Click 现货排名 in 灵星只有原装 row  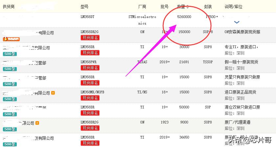click(90, 83)
